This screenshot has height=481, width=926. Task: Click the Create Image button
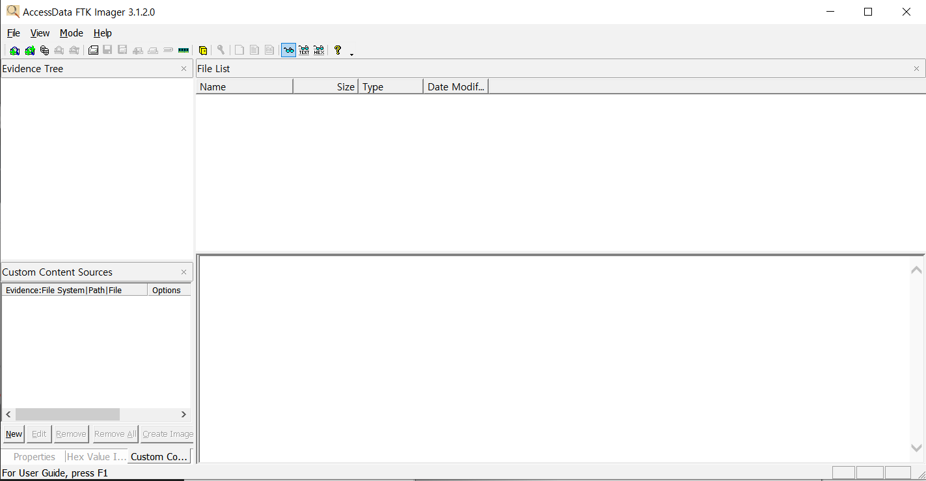click(167, 434)
